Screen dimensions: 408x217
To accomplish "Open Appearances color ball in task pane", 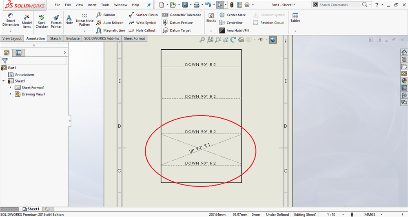I will (404, 81).
